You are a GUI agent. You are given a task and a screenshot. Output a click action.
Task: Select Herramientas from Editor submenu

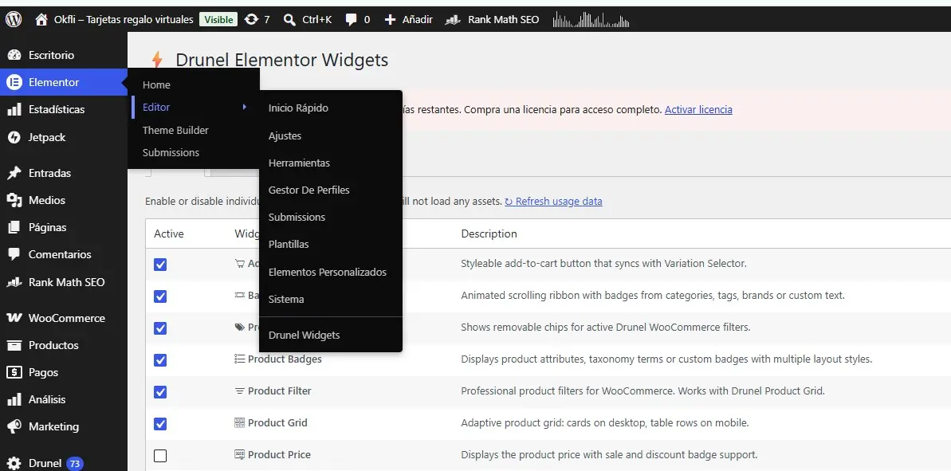299,163
